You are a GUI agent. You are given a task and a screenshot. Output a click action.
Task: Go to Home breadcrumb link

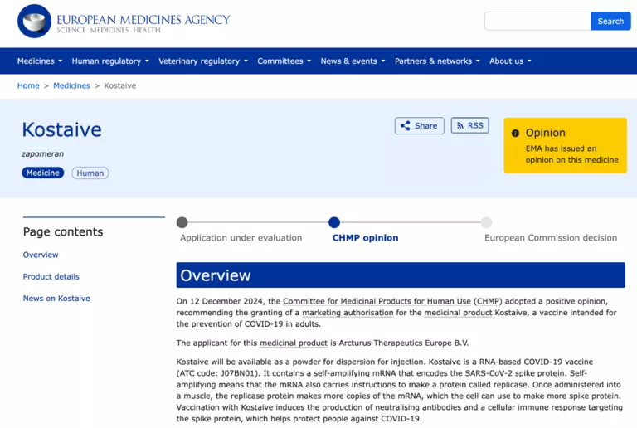[x=28, y=85]
